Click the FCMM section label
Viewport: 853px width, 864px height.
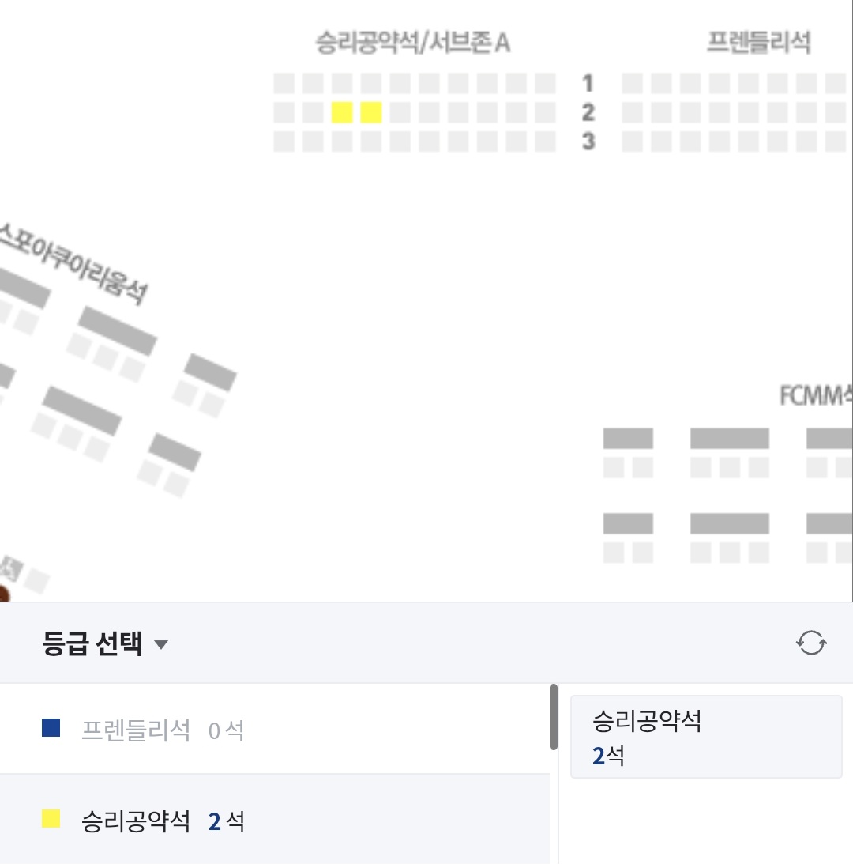815,394
